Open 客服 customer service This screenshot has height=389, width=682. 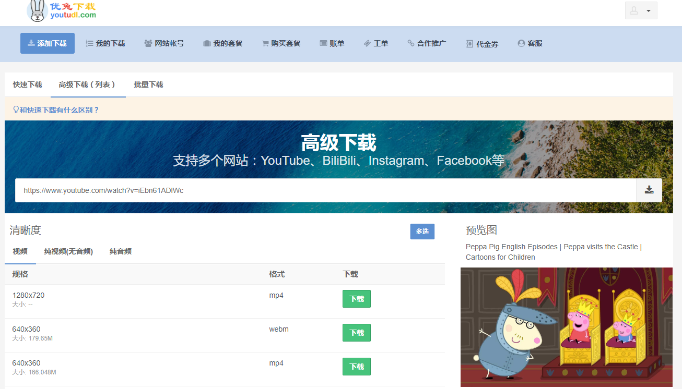(x=530, y=43)
